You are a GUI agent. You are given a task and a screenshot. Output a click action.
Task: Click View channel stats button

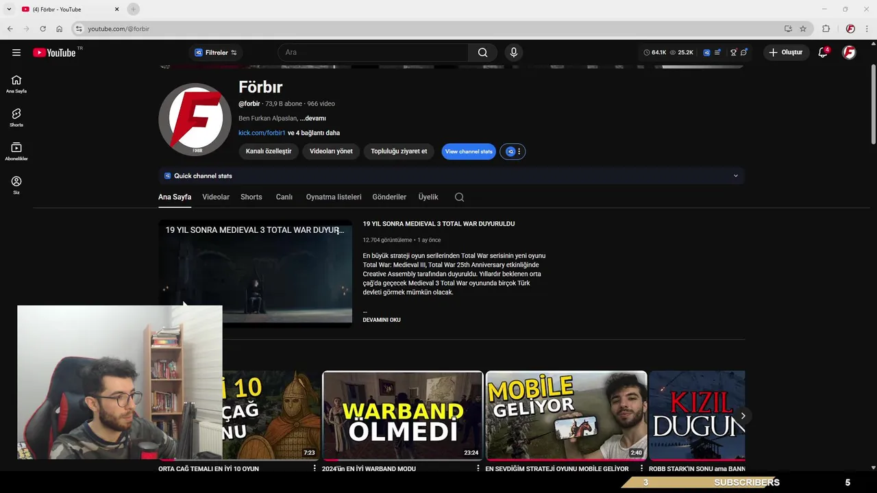tap(469, 151)
